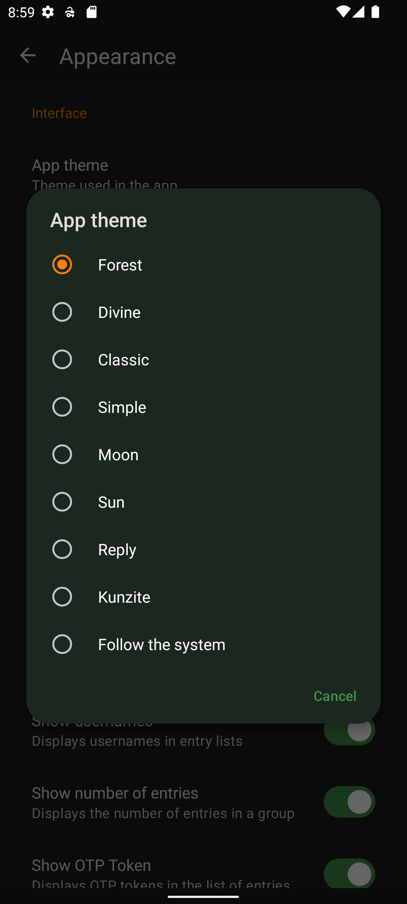Screen dimensions: 407x904
Task: Pick the Classic theme radio button
Action: (x=62, y=359)
